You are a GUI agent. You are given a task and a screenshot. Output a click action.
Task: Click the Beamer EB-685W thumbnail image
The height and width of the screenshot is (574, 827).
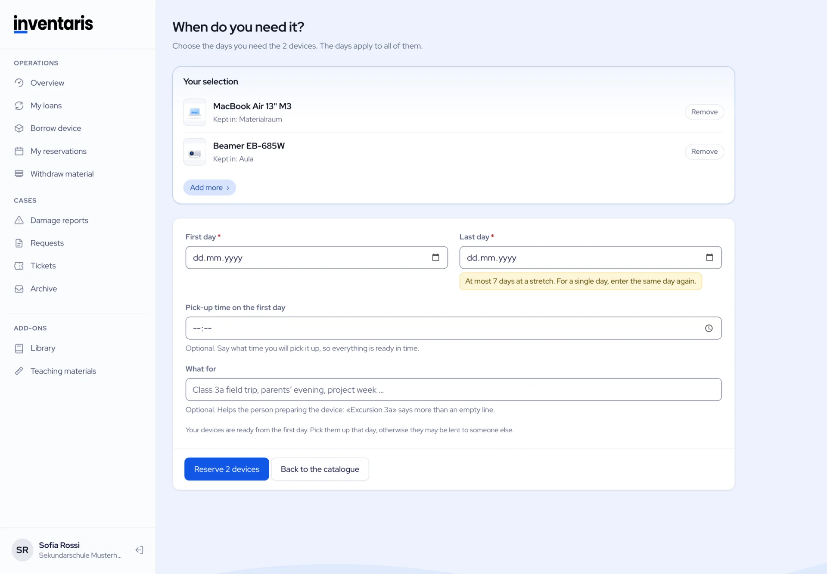pos(195,152)
